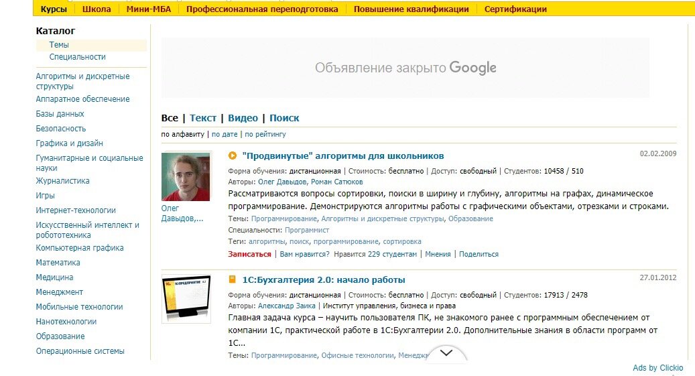695x376 pixels.
Task: Open the Математика category
Action: click(x=58, y=263)
